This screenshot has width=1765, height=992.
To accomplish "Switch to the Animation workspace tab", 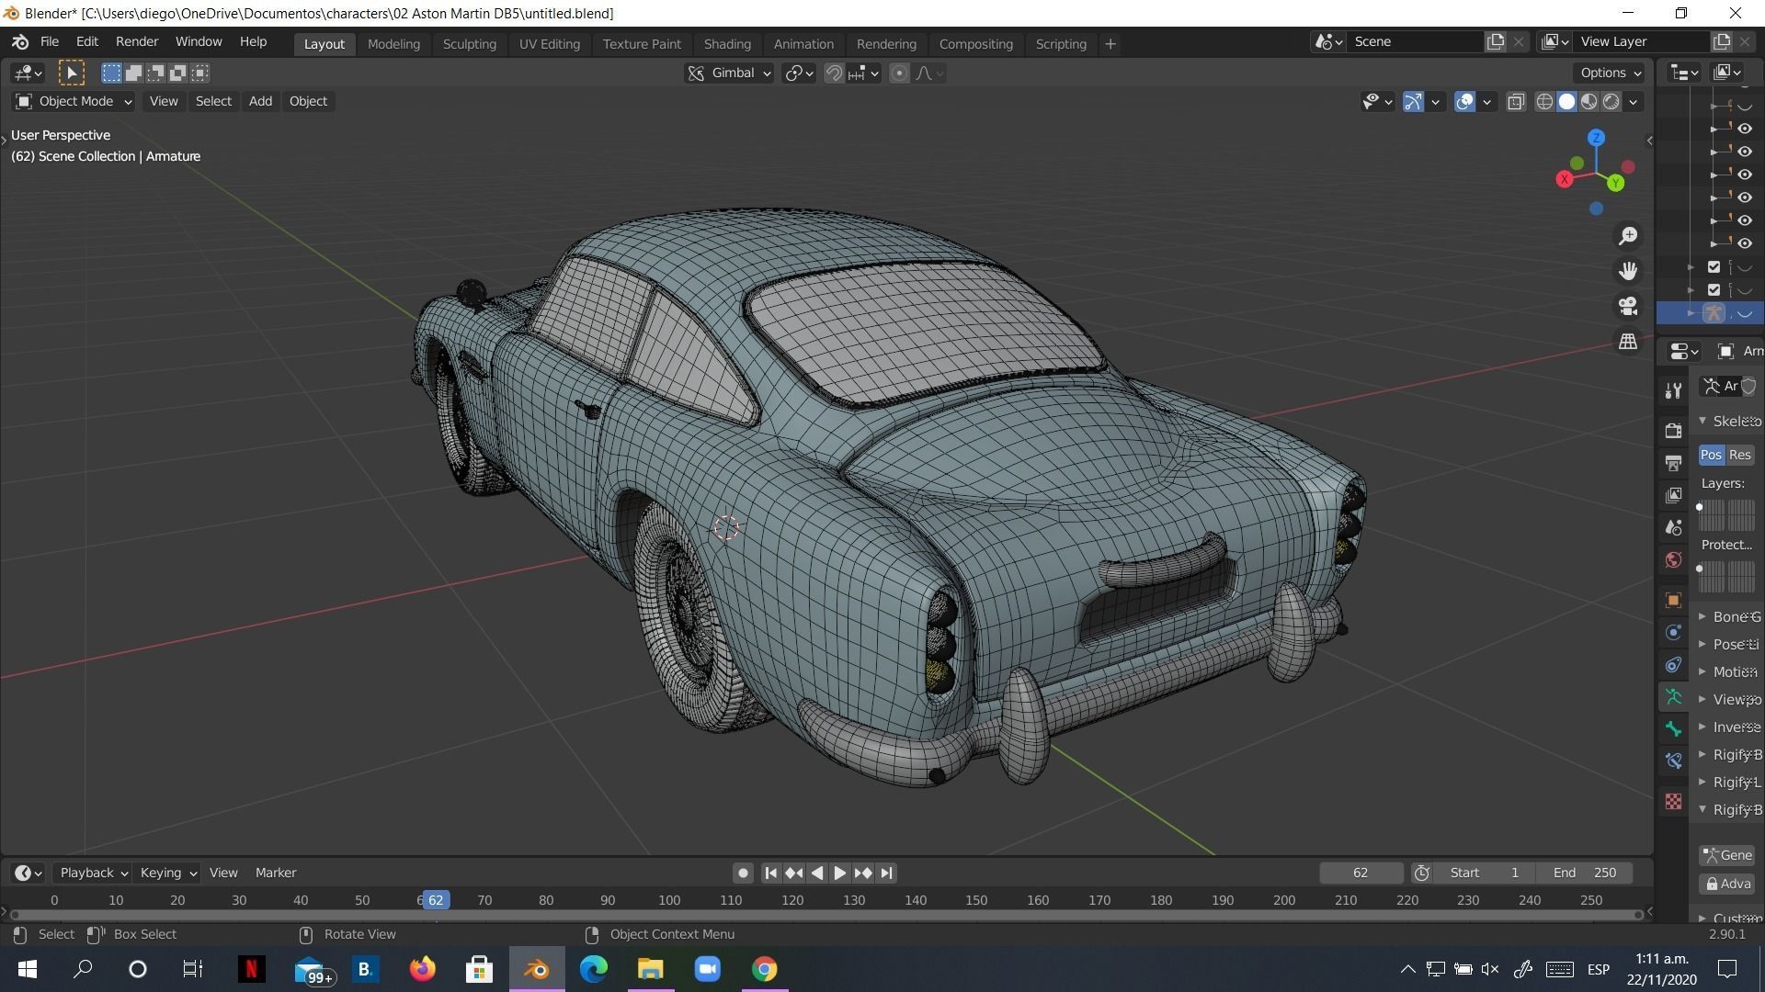I will [x=803, y=44].
